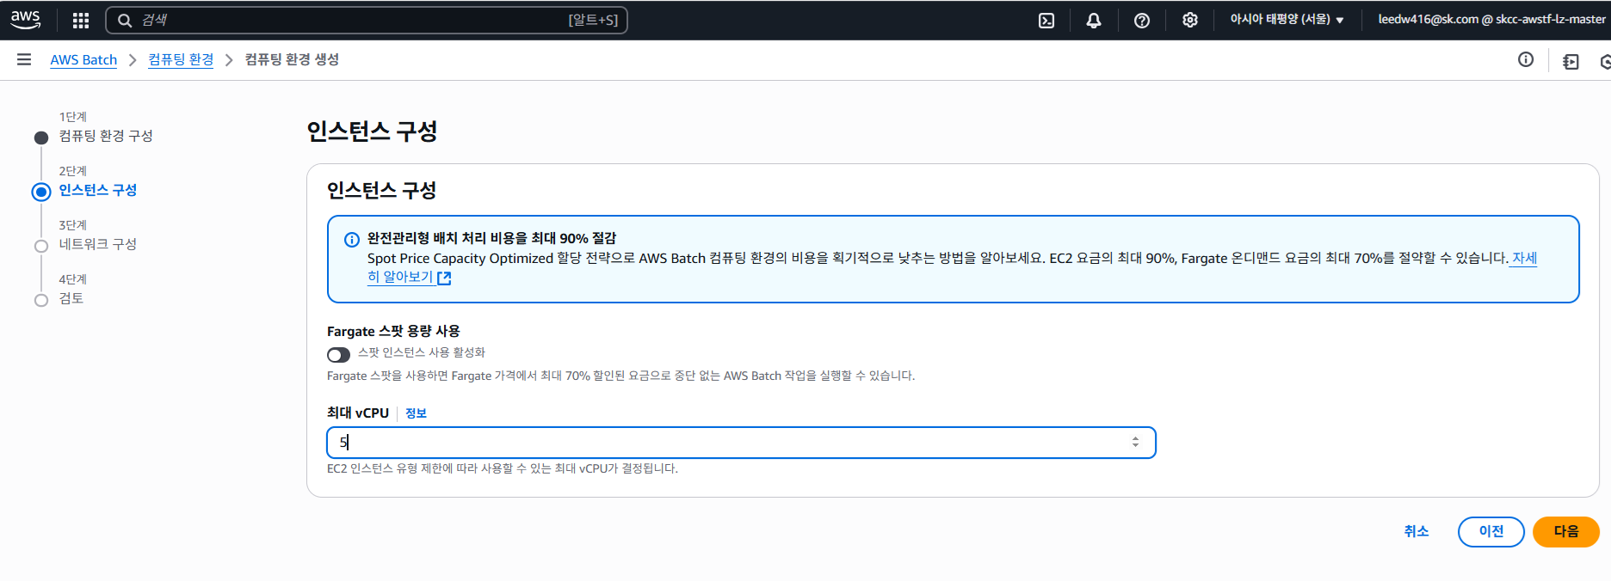Image resolution: width=1611 pixels, height=581 pixels.
Task: Go to the AWS Batch breadcrumb
Action: tap(83, 59)
